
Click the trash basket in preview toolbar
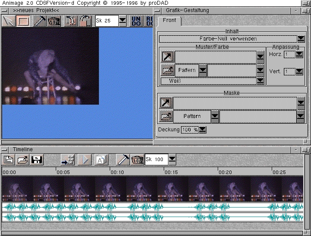(x=54, y=21)
